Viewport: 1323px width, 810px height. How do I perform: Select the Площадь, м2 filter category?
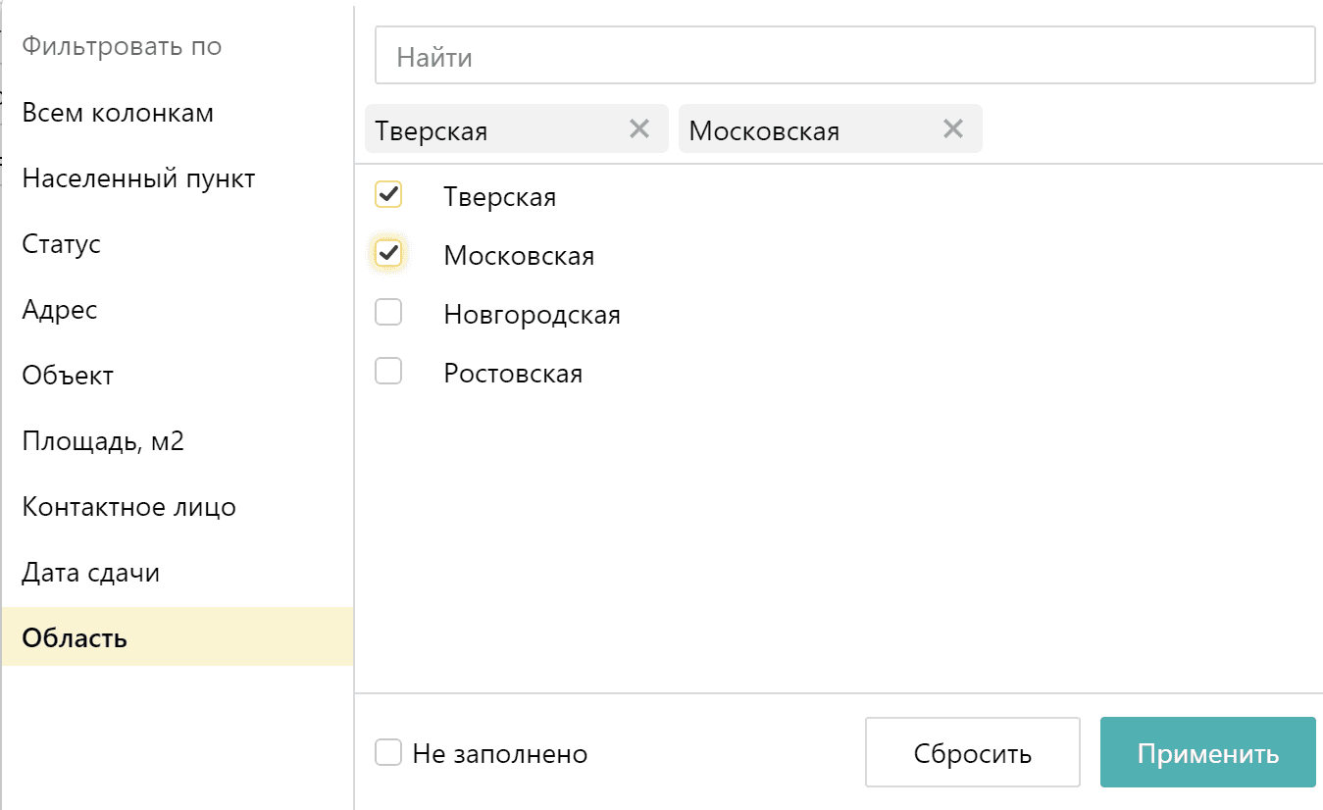tap(101, 441)
